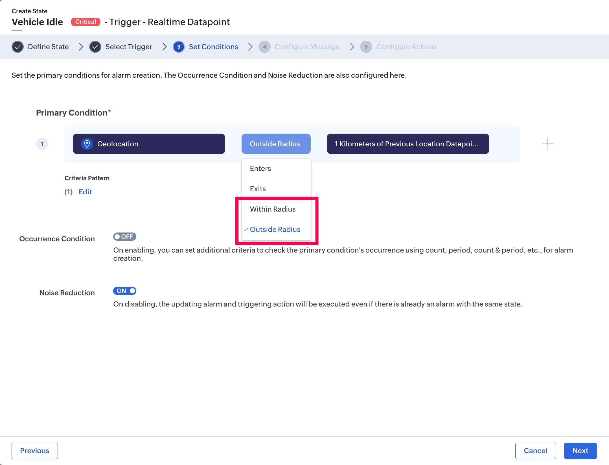Click the Define State checkmark icon
The height and width of the screenshot is (465, 609).
click(x=17, y=47)
